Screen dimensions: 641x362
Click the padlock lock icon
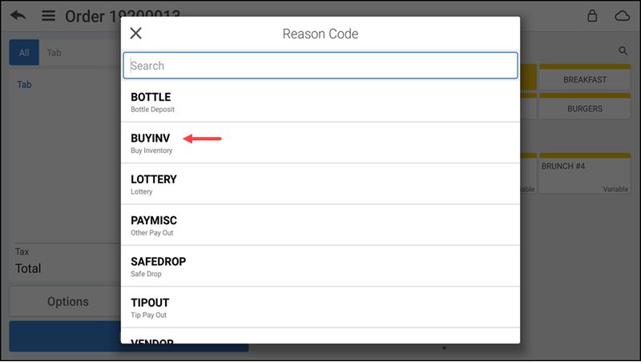pyautogui.click(x=592, y=15)
